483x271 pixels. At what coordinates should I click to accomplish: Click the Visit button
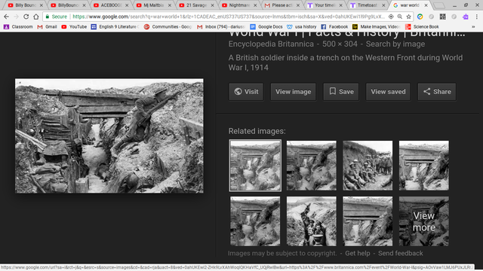pyautogui.click(x=246, y=92)
